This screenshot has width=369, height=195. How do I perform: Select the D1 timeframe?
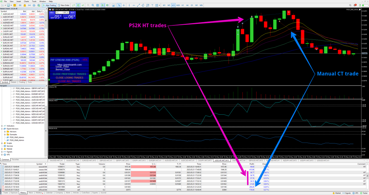(192, 5)
